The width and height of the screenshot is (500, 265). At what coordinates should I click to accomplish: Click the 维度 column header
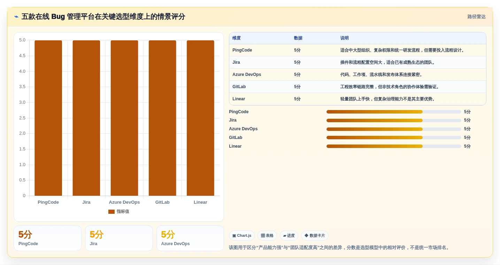point(237,38)
